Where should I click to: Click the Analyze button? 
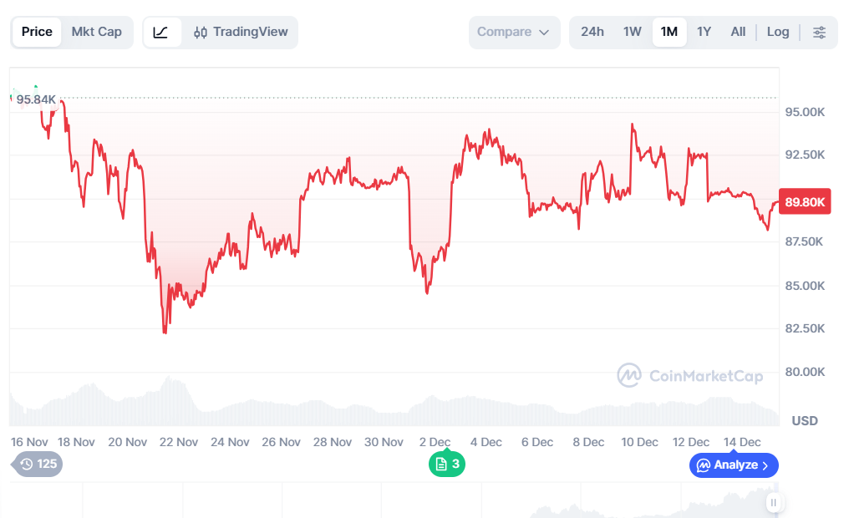pyautogui.click(x=733, y=465)
